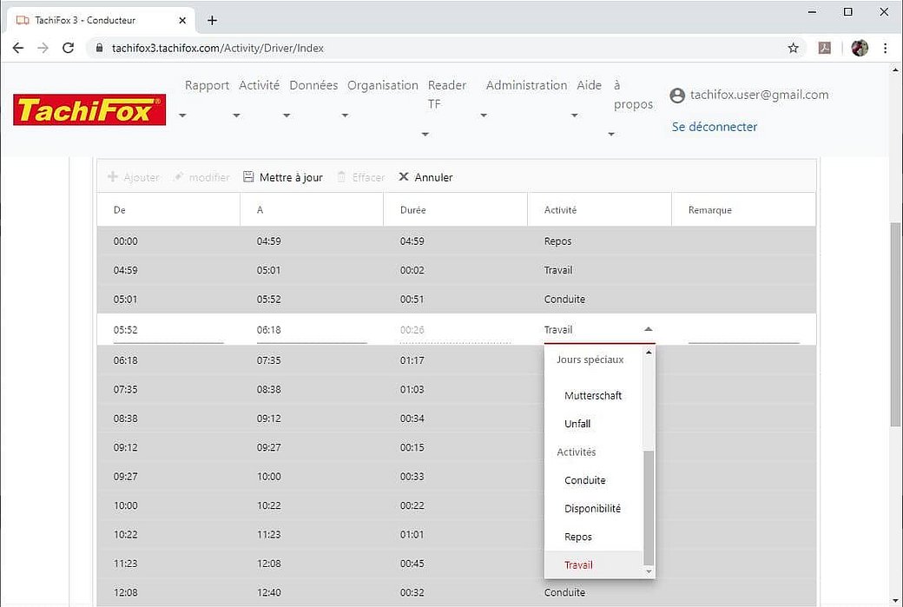Choose Disponibilité in the dropdown list

point(592,509)
